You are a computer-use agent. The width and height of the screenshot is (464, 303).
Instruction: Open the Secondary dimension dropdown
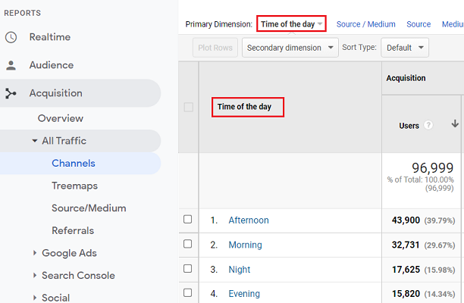291,48
